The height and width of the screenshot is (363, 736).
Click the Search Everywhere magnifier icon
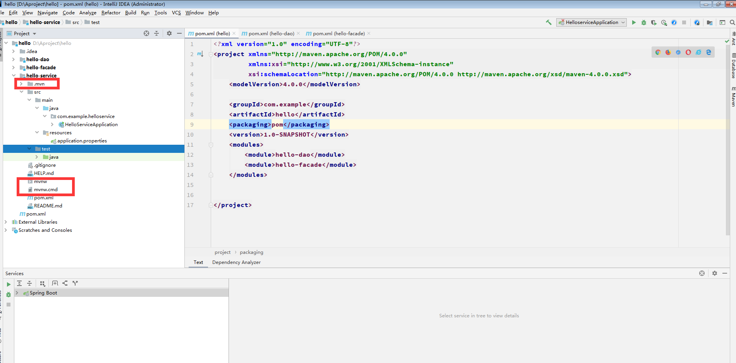point(732,22)
